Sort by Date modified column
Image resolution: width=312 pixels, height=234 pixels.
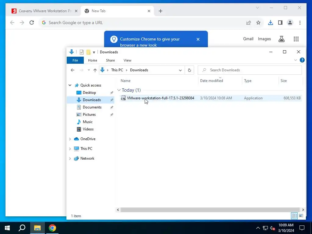(x=211, y=81)
